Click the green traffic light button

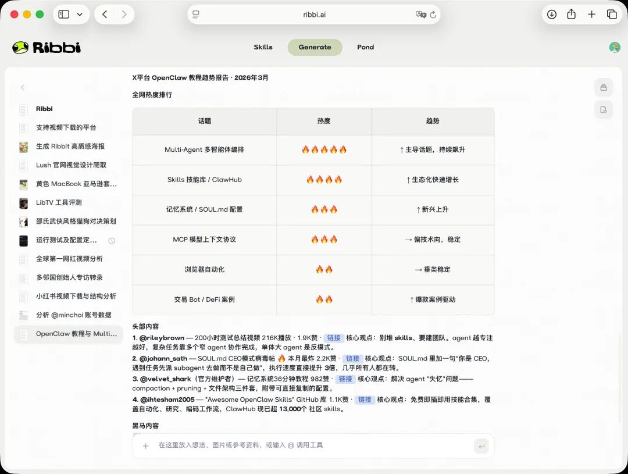[38, 14]
